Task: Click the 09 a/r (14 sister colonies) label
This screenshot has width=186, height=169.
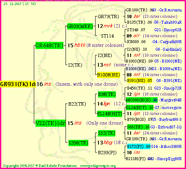Action: coord(152,36)
